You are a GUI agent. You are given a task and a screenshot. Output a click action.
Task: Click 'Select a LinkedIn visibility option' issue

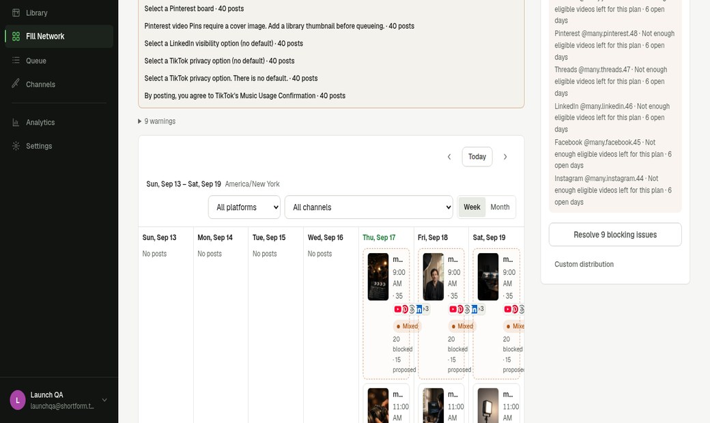tap(224, 44)
